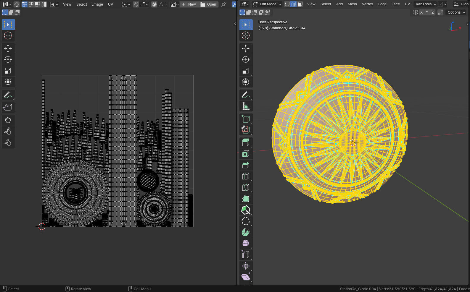Toggle snapping magnet in UV editor
The width and height of the screenshot is (470, 292).
tap(136, 4)
